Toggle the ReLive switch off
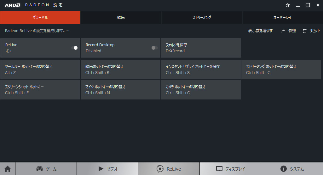This screenshot has height=175, width=323. 74,48
